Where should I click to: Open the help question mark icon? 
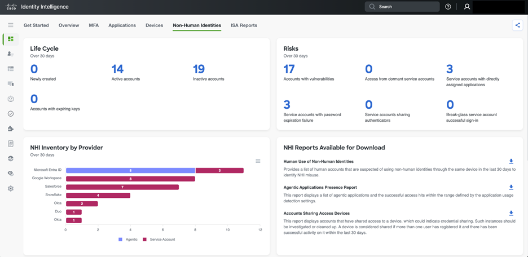point(448,7)
